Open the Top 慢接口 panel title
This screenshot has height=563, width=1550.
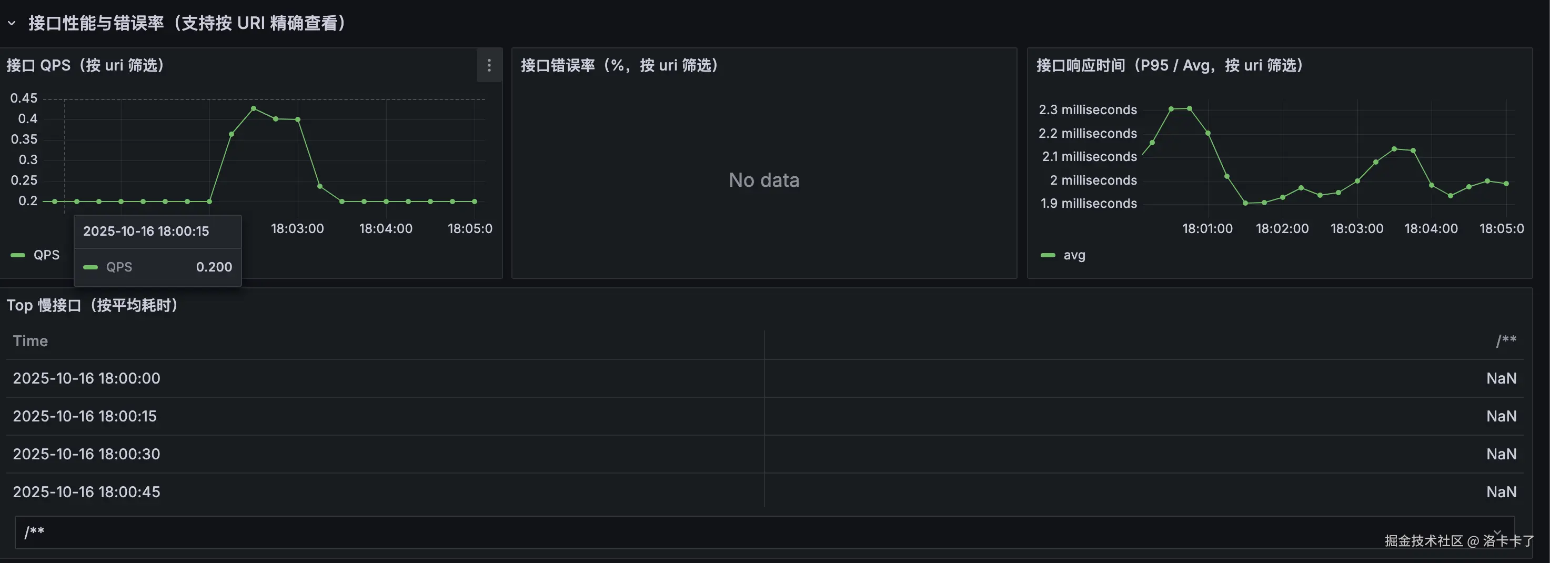pos(93,305)
